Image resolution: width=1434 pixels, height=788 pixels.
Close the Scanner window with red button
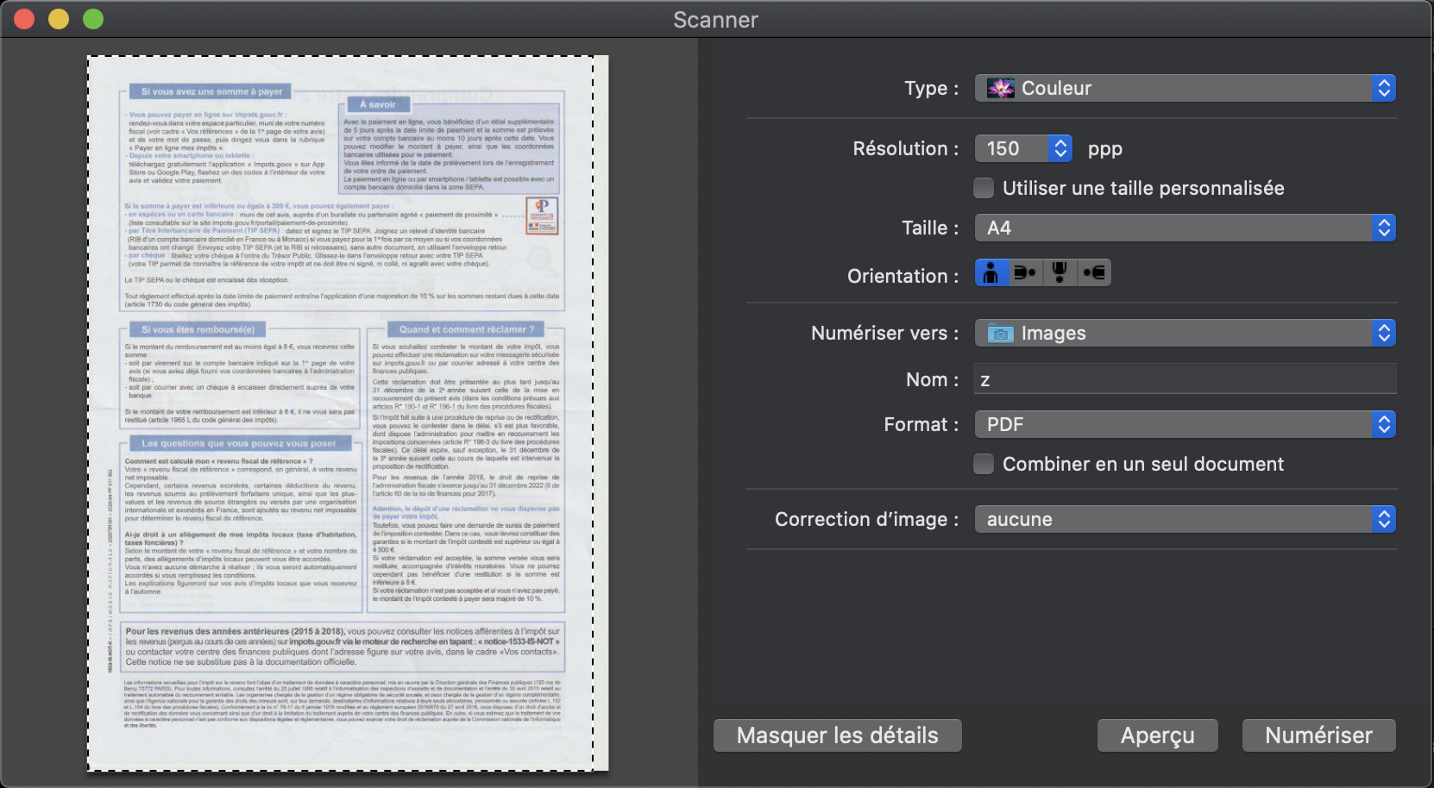point(24,19)
